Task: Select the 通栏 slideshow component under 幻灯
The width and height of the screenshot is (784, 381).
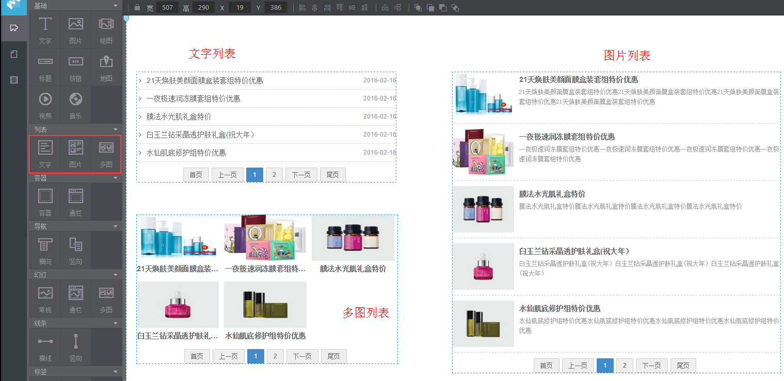Action: pos(76,299)
